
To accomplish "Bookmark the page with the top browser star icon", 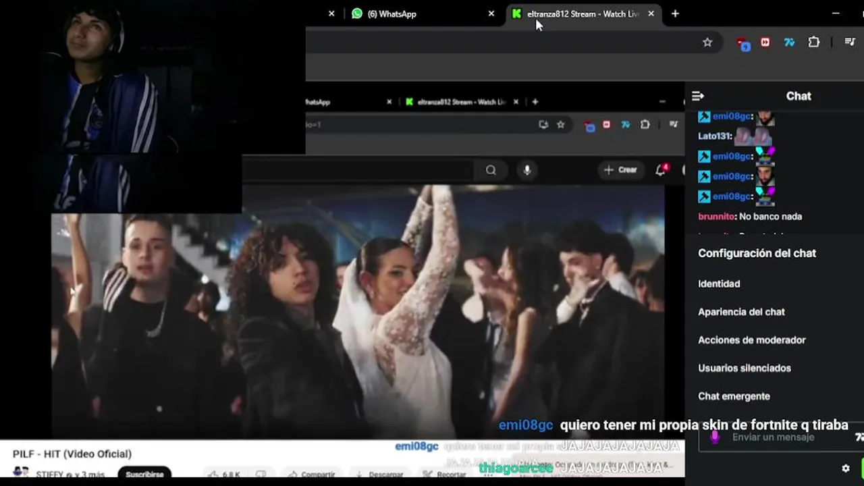I will point(707,42).
